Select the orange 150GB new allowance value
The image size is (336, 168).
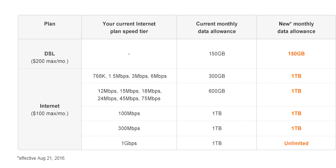click(296, 54)
